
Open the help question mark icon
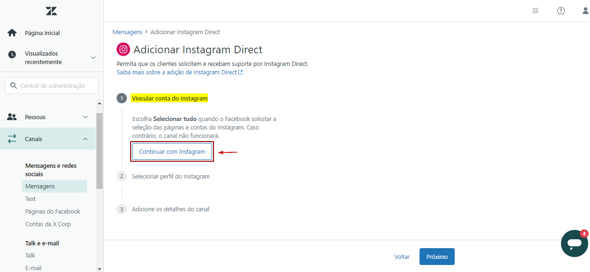click(x=561, y=11)
